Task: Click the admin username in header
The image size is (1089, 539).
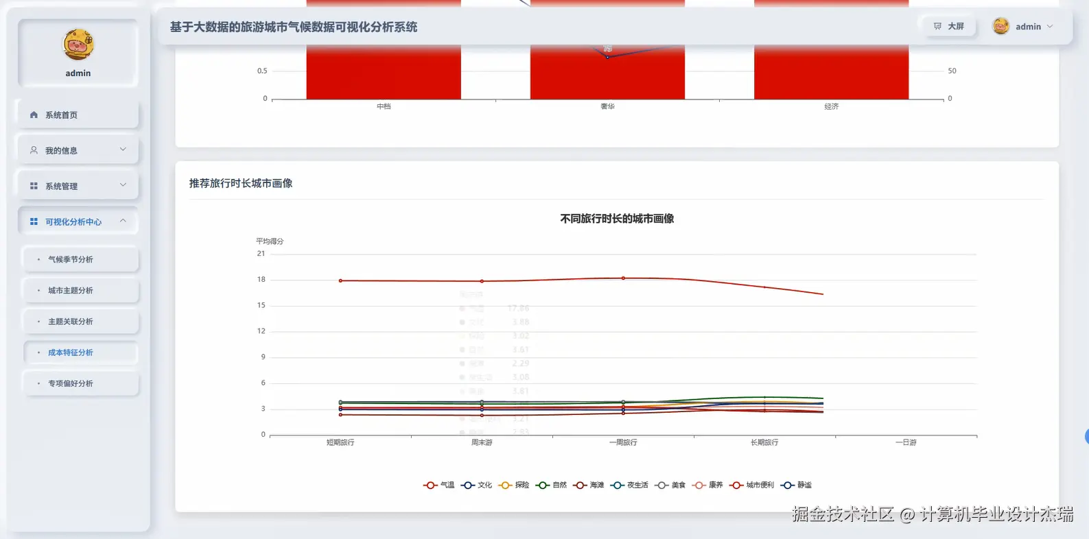Action: tap(1028, 27)
